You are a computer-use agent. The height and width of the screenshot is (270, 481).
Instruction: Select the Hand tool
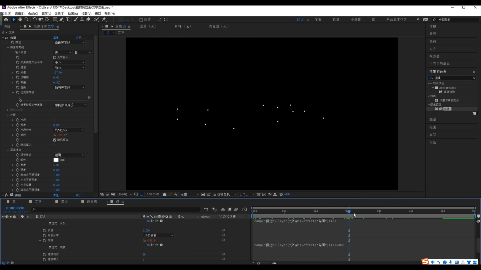click(x=20, y=19)
